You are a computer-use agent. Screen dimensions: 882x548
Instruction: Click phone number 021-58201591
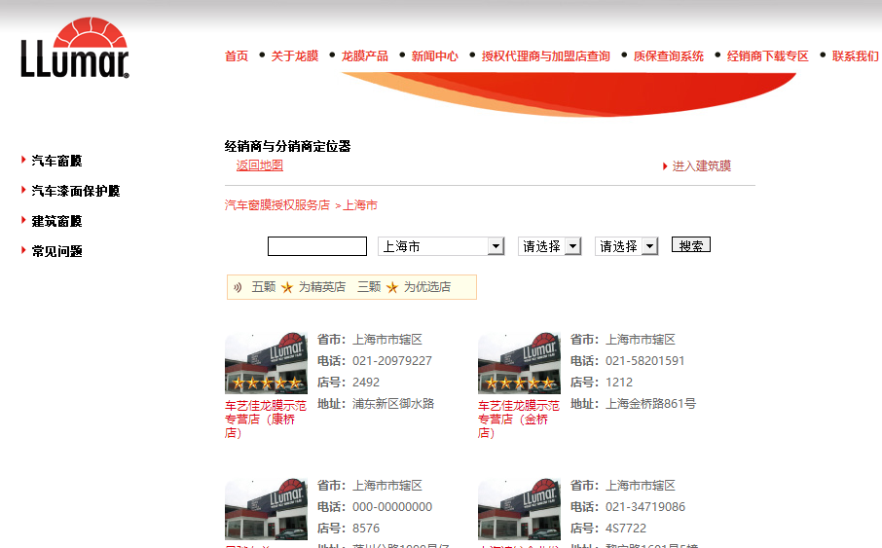(x=644, y=361)
